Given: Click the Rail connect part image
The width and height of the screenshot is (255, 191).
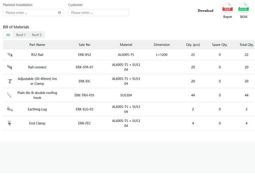Looking at the screenshot, I should click(x=10, y=67).
